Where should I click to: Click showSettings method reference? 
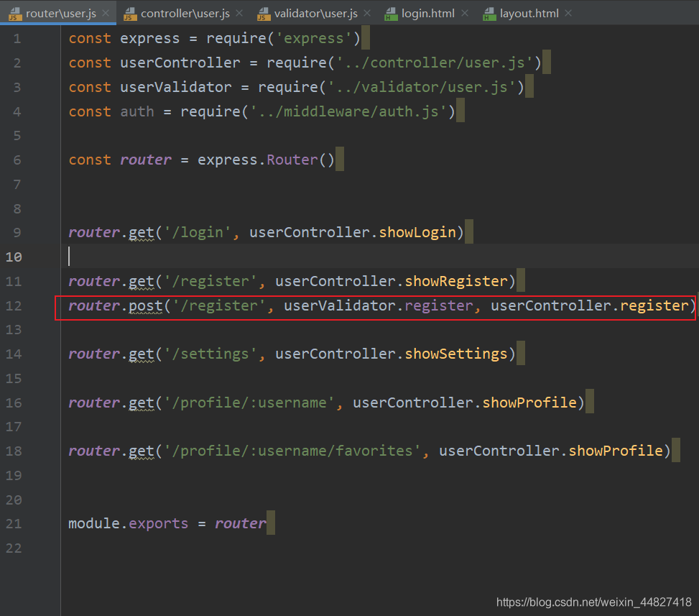tap(456, 354)
